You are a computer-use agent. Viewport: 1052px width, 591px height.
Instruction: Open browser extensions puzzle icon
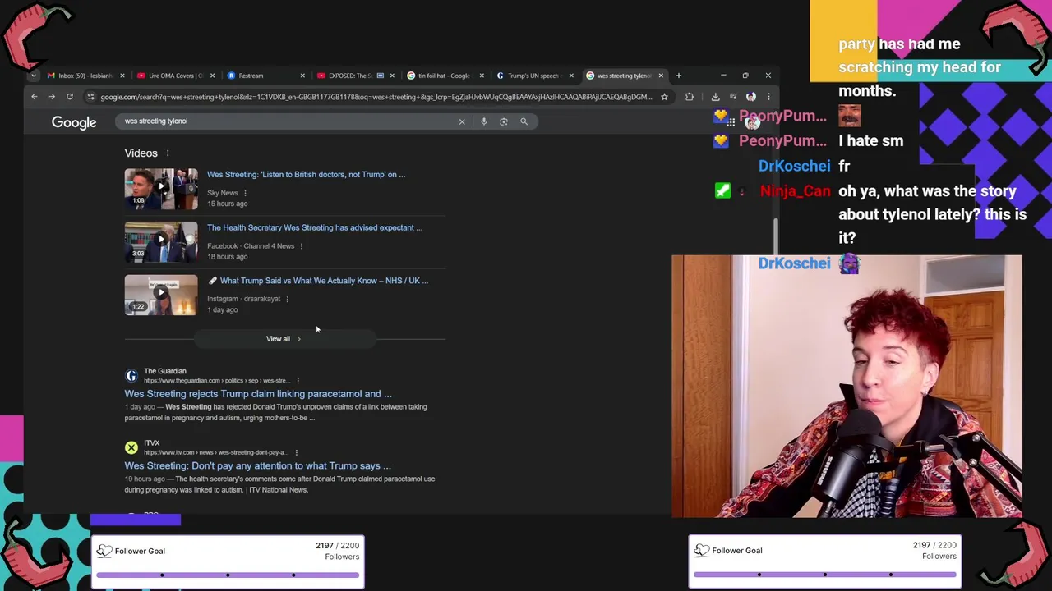coord(690,97)
